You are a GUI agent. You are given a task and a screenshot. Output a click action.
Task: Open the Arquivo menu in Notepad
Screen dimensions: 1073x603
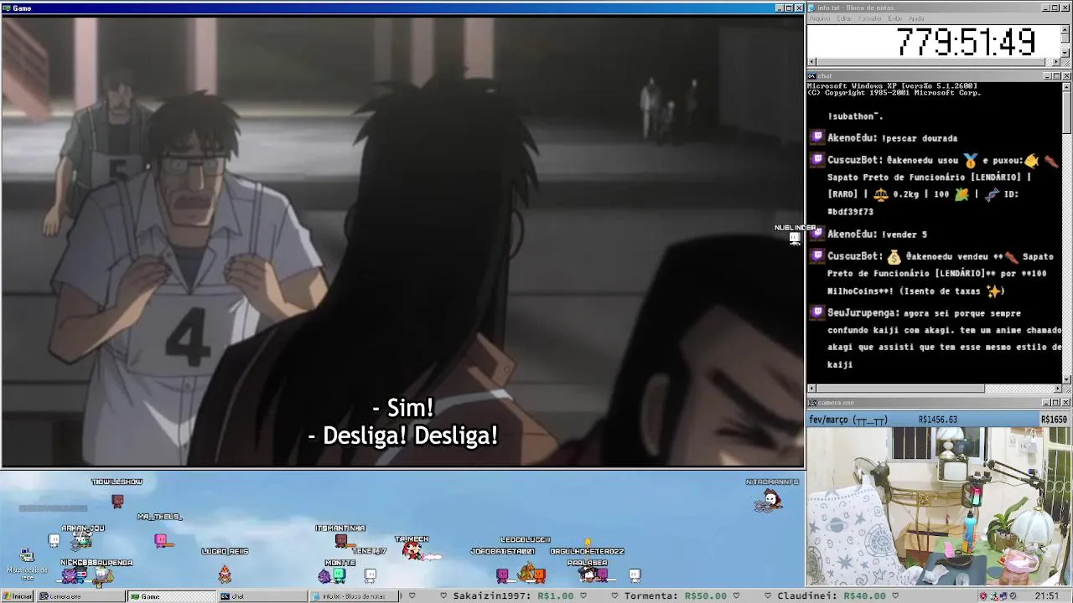pyautogui.click(x=819, y=18)
